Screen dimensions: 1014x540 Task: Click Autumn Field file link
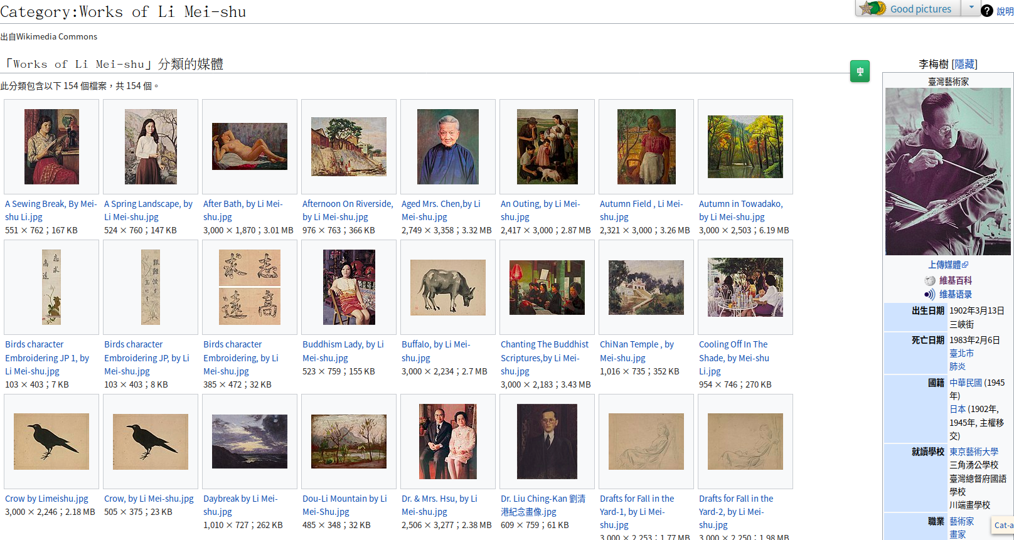coord(641,210)
